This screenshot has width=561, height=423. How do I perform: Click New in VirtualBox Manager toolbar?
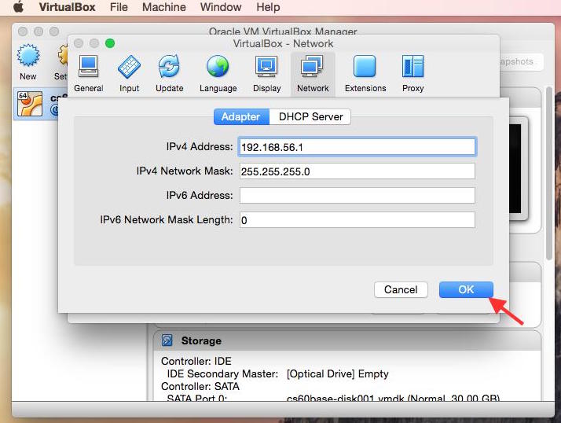tap(28, 62)
